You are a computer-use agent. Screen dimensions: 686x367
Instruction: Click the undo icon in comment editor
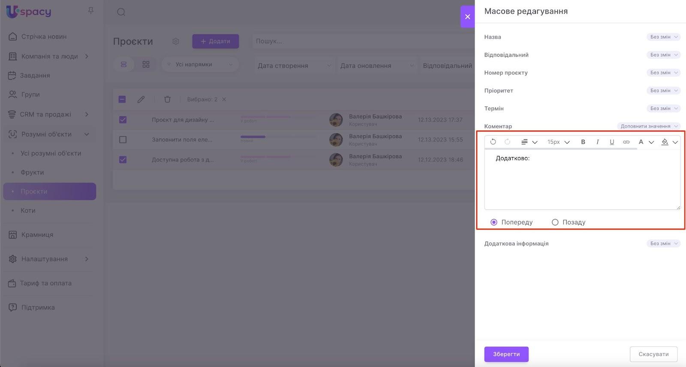click(493, 142)
